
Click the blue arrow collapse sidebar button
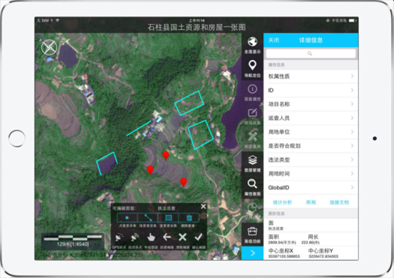tap(252, 253)
